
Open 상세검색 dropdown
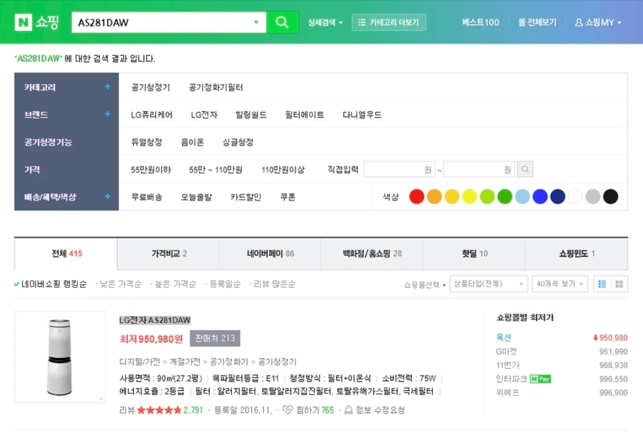pyautogui.click(x=325, y=23)
